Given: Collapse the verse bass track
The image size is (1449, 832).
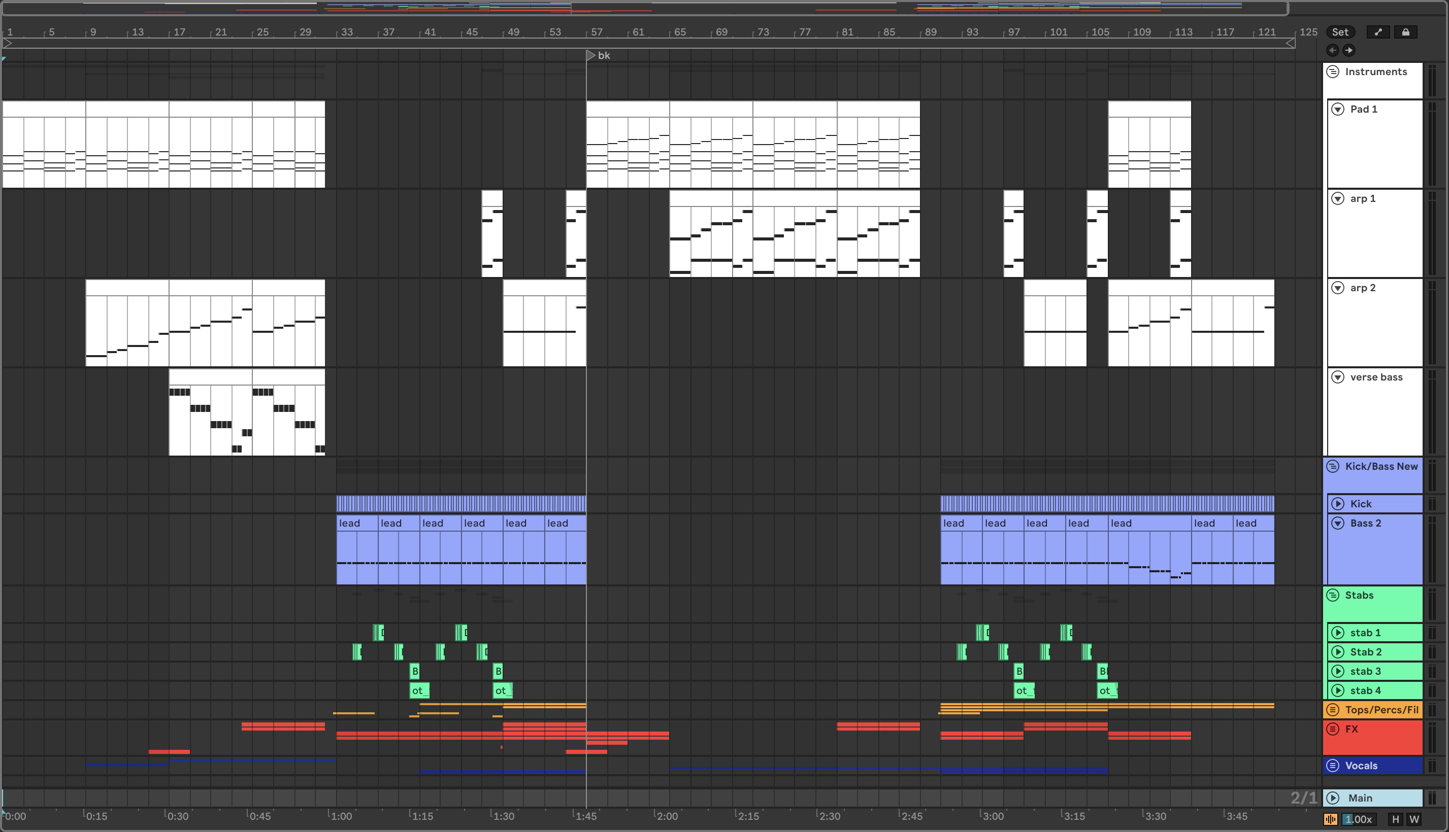Looking at the screenshot, I should (x=1337, y=377).
